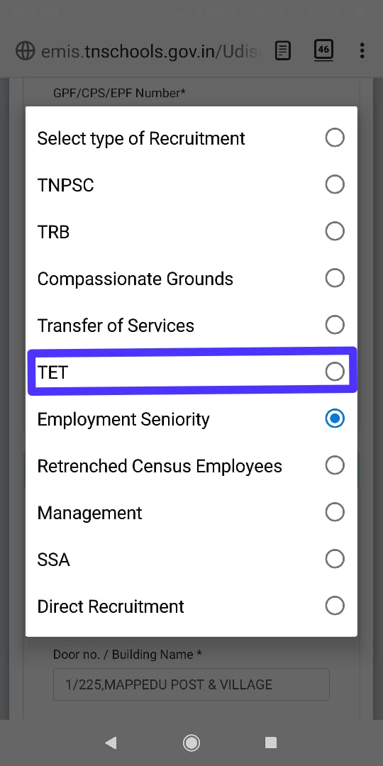Select the Management recruitment option
The width and height of the screenshot is (383, 766).
pos(191,513)
